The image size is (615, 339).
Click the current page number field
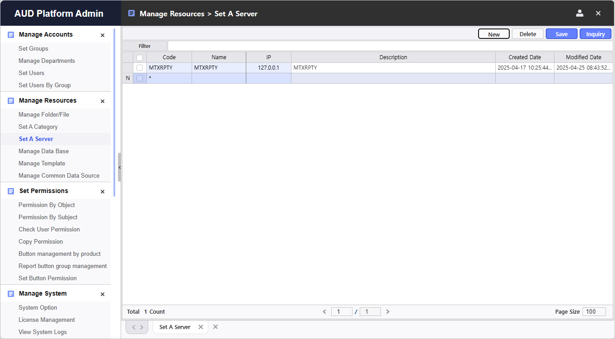pos(342,311)
